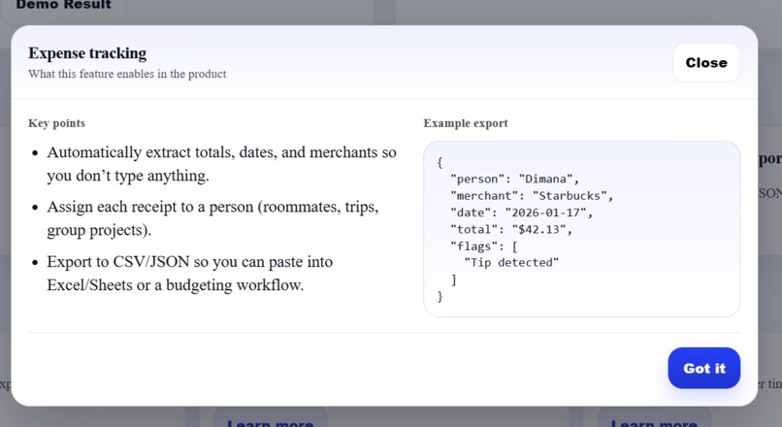
Task: Click bullet about assigning each receipt
Action: [x=212, y=218]
